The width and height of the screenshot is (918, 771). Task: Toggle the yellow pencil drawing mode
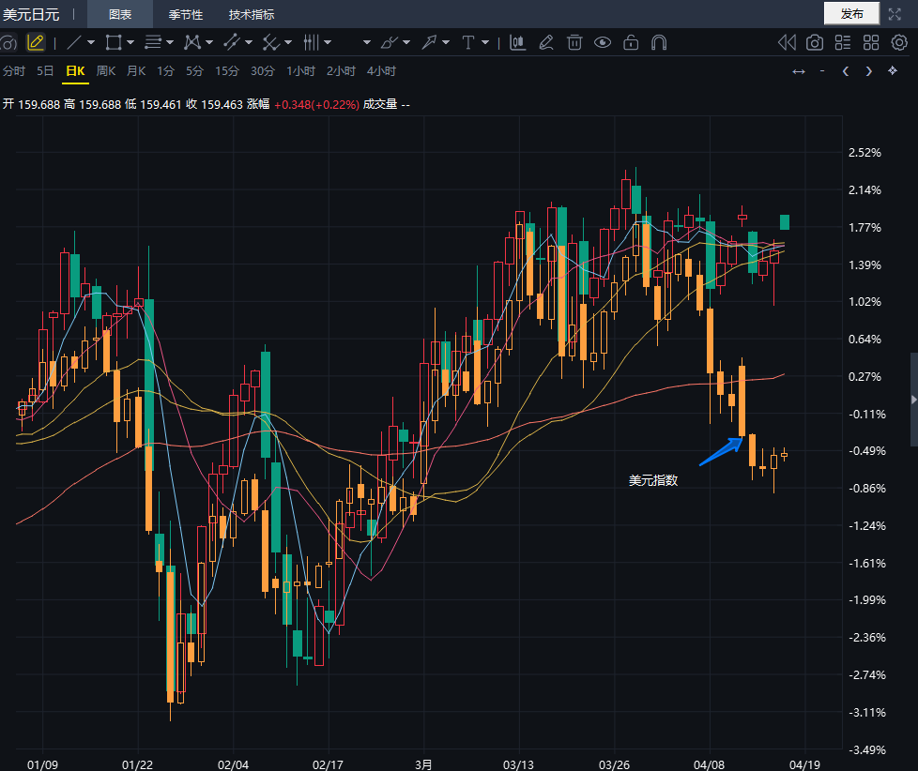point(36,42)
